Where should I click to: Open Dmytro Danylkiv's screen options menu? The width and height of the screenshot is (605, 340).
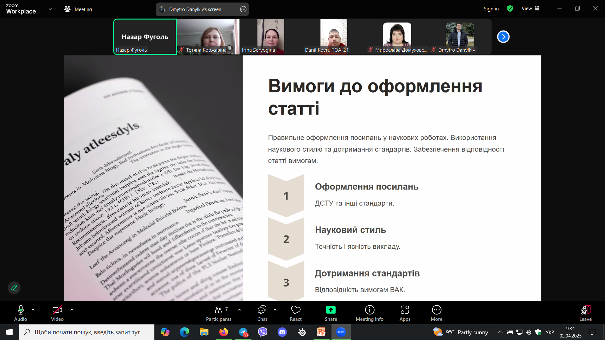(243, 9)
